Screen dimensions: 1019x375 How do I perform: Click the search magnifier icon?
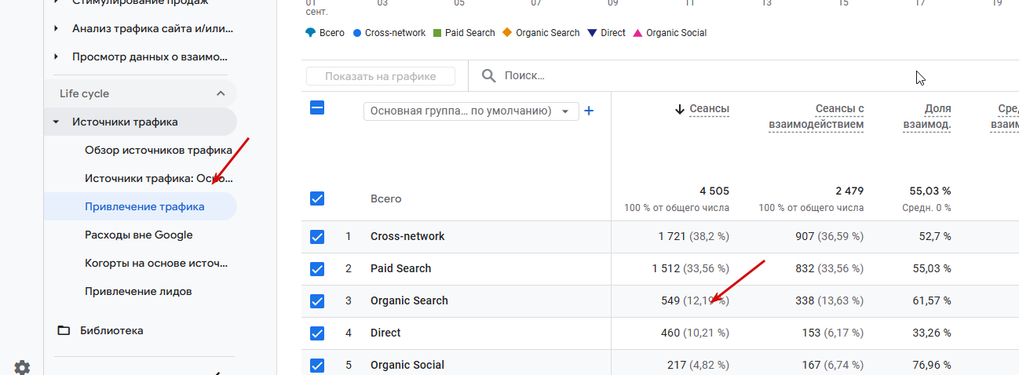pos(488,75)
